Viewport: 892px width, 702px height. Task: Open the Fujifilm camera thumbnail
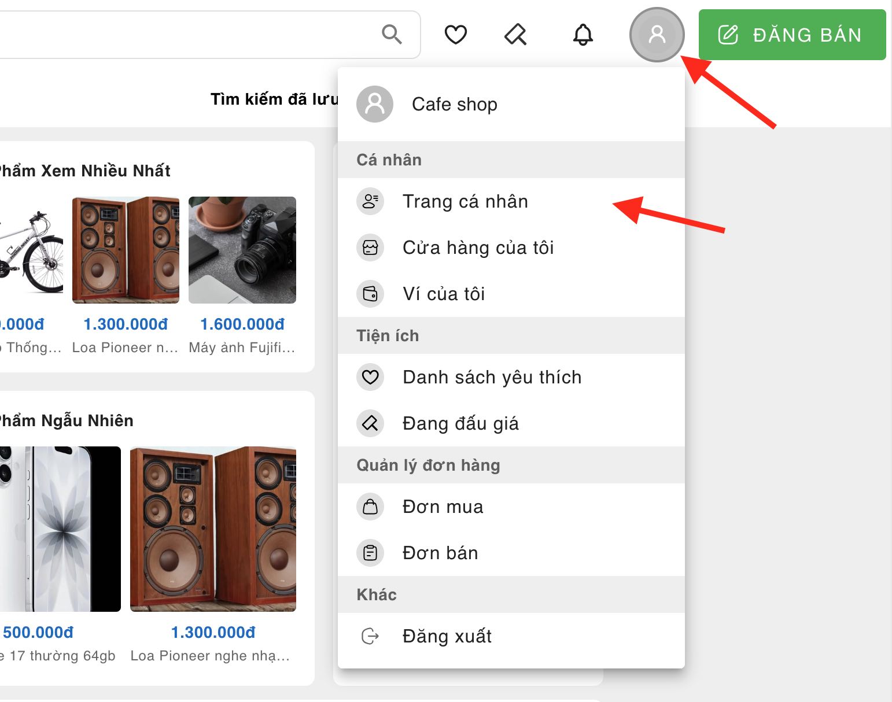pos(242,250)
